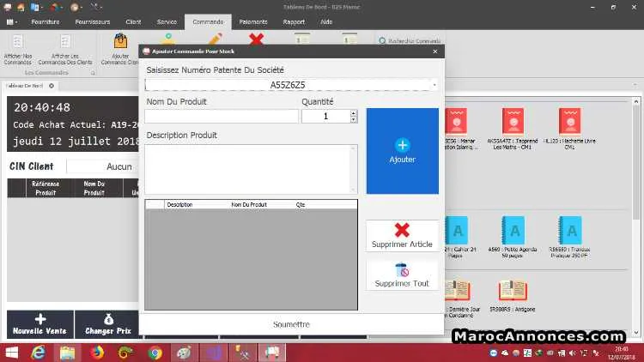Viewport: 644px width, 362px height.
Task: Switch to the Paiements ribbon tab
Action: pyautogui.click(x=253, y=21)
